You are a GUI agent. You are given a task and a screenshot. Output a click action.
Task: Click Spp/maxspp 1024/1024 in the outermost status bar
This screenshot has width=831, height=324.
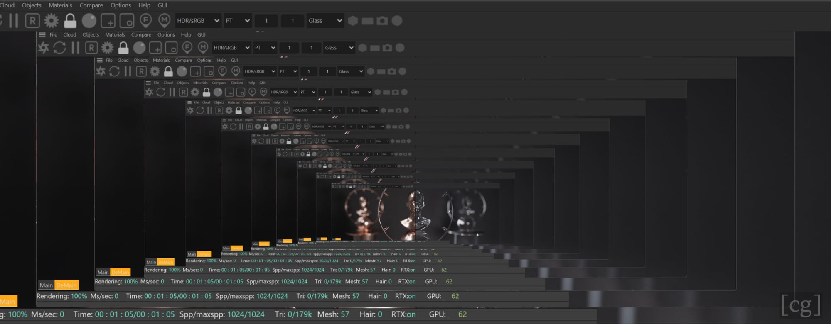(x=221, y=314)
